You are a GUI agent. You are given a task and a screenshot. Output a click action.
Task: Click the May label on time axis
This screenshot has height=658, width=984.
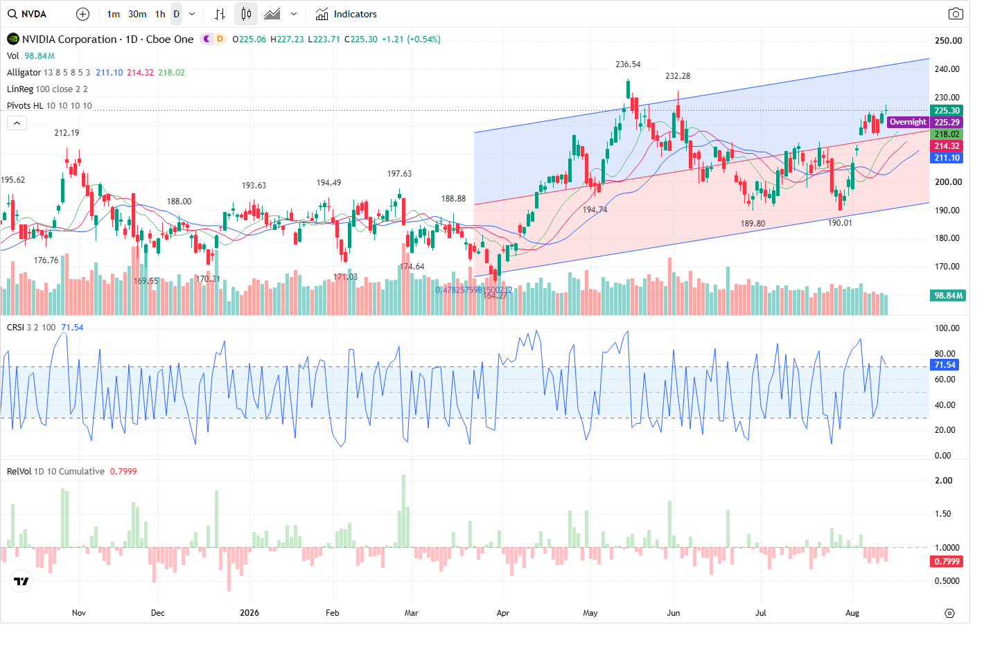(590, 613)
